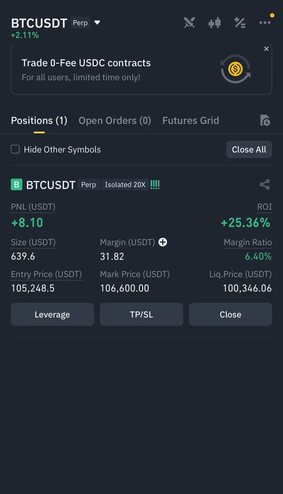The image size is (283, 494).
Task: Open the candlestick chart icon
Action: pyautogui.click(x=214, y=23)
